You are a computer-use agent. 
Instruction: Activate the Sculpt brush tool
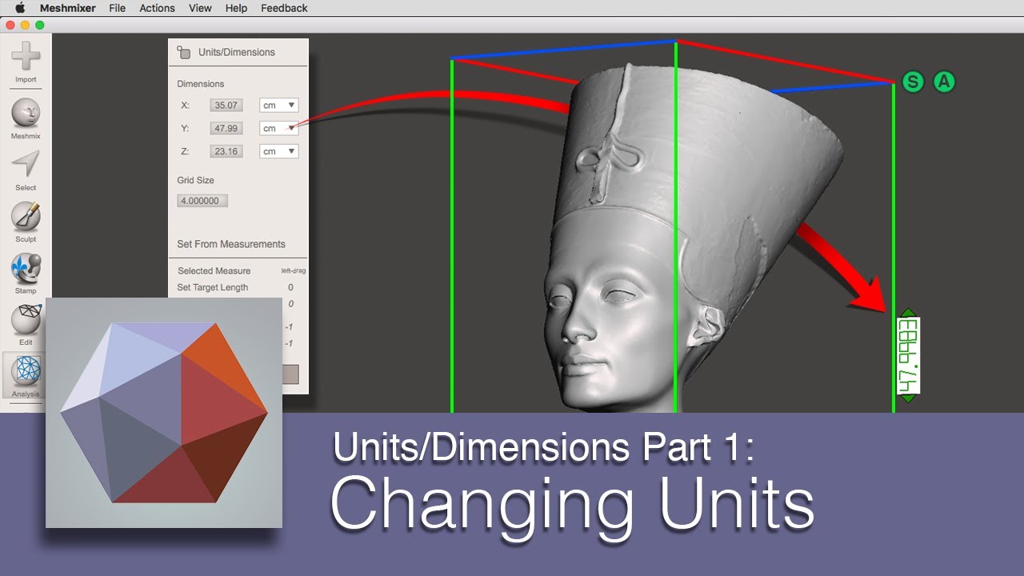click(x=26, y=216)
